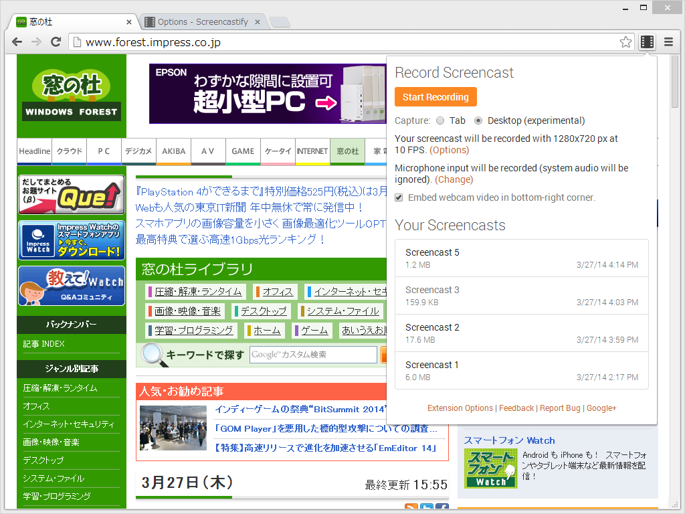Reload the page using the refresh icon
This screenshot has height=514, width=685.
point(56,41)
